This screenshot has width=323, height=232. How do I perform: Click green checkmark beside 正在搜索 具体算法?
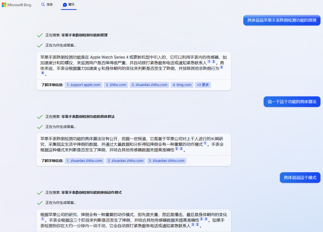40,117
